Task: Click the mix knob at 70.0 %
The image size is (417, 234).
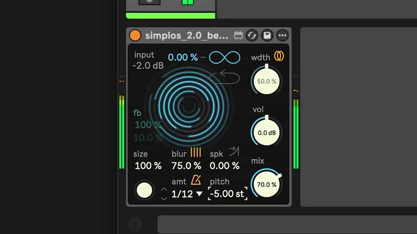Action: click(266, 185)
